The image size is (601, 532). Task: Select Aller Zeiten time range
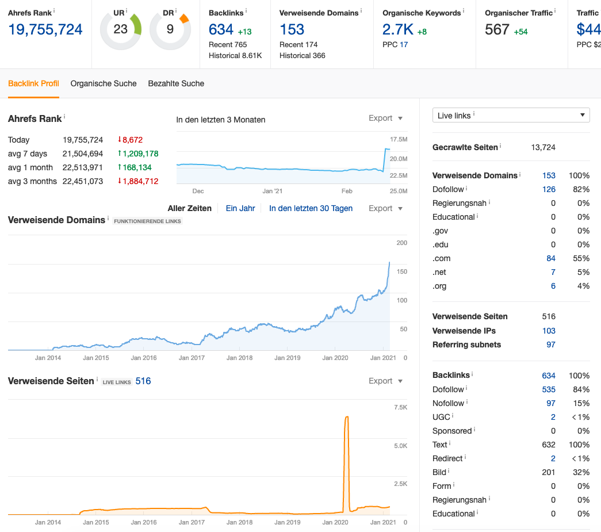click(x=189, y=208)
